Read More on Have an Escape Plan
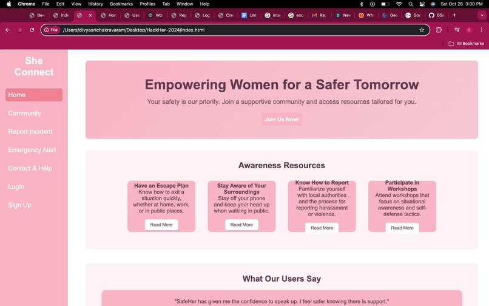The width and height of the screenshot is (489, 306). (161, 225)
